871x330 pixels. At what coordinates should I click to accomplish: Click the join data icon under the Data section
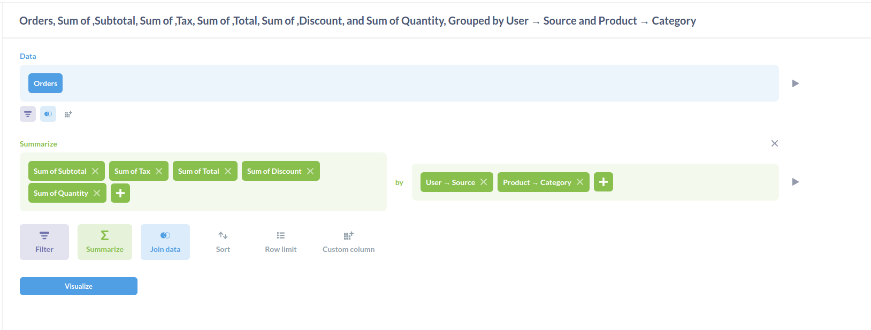48,113
